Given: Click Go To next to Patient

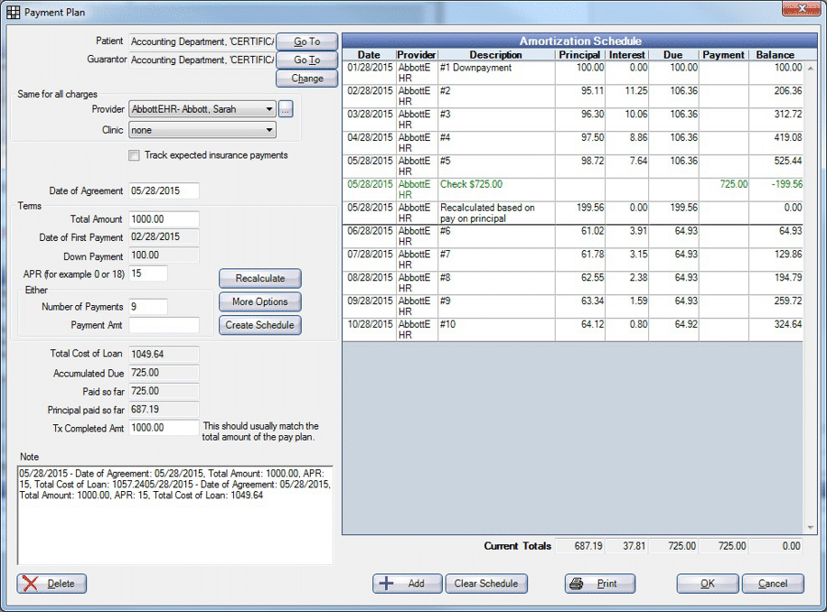Looking at the screenshot, I should (306, 42).
